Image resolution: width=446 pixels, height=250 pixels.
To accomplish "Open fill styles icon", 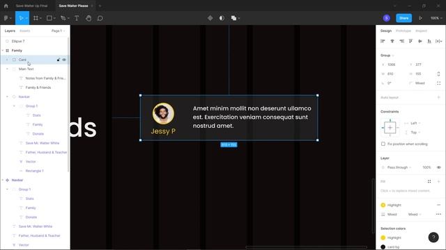I will tap(429, 181).
